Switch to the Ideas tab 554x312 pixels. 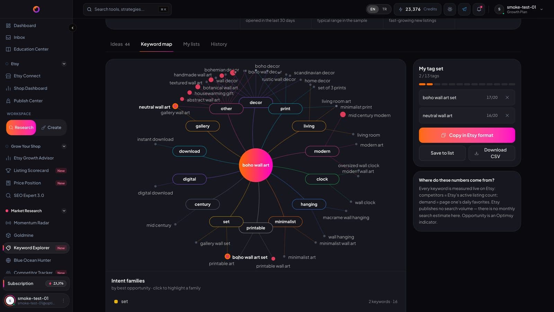(120, 44)
